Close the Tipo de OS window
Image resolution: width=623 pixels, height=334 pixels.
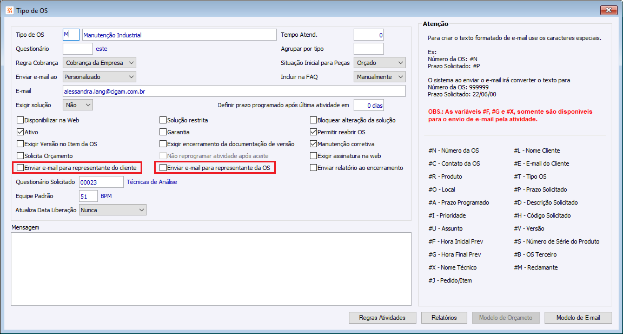pyautogui.click(x=608, y=10)
